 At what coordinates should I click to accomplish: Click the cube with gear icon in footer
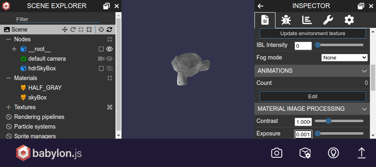305,153
